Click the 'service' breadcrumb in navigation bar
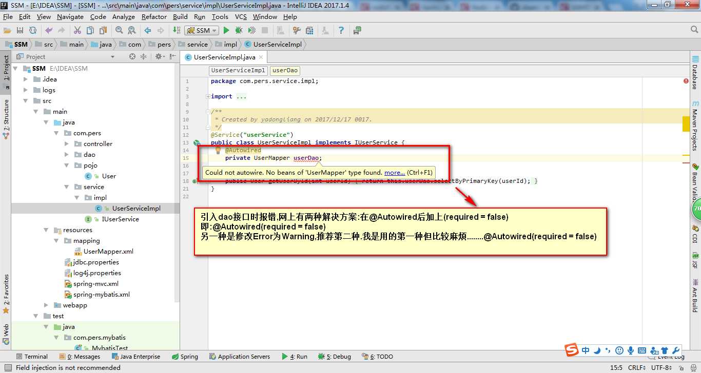The image size is (701, 373). 193,45
